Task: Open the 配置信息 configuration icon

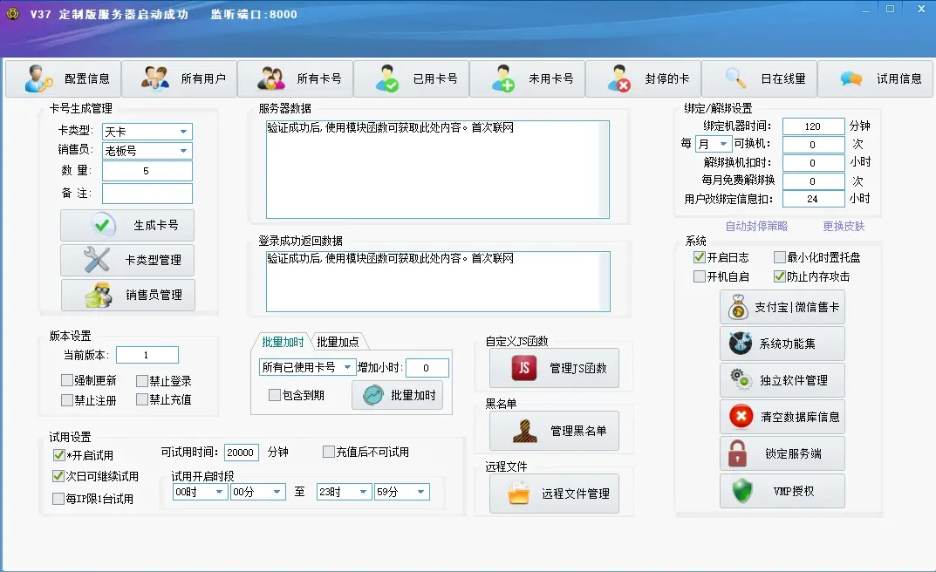Action: point(38,78)
